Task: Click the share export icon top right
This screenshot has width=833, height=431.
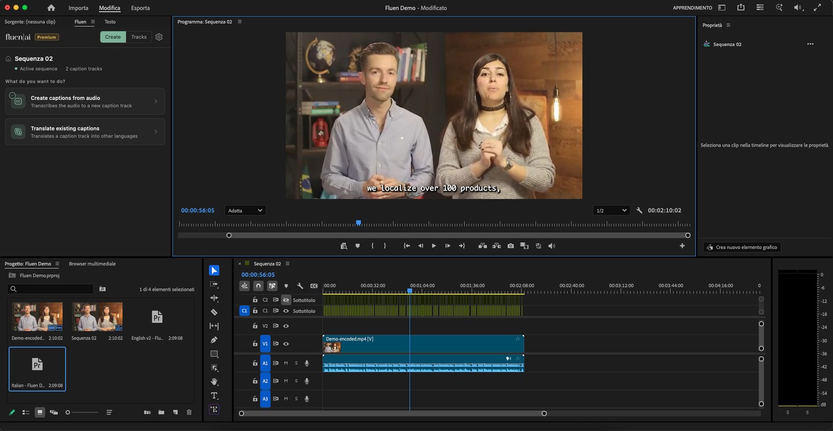Action: pyautogui.click(x=741, y=8)
